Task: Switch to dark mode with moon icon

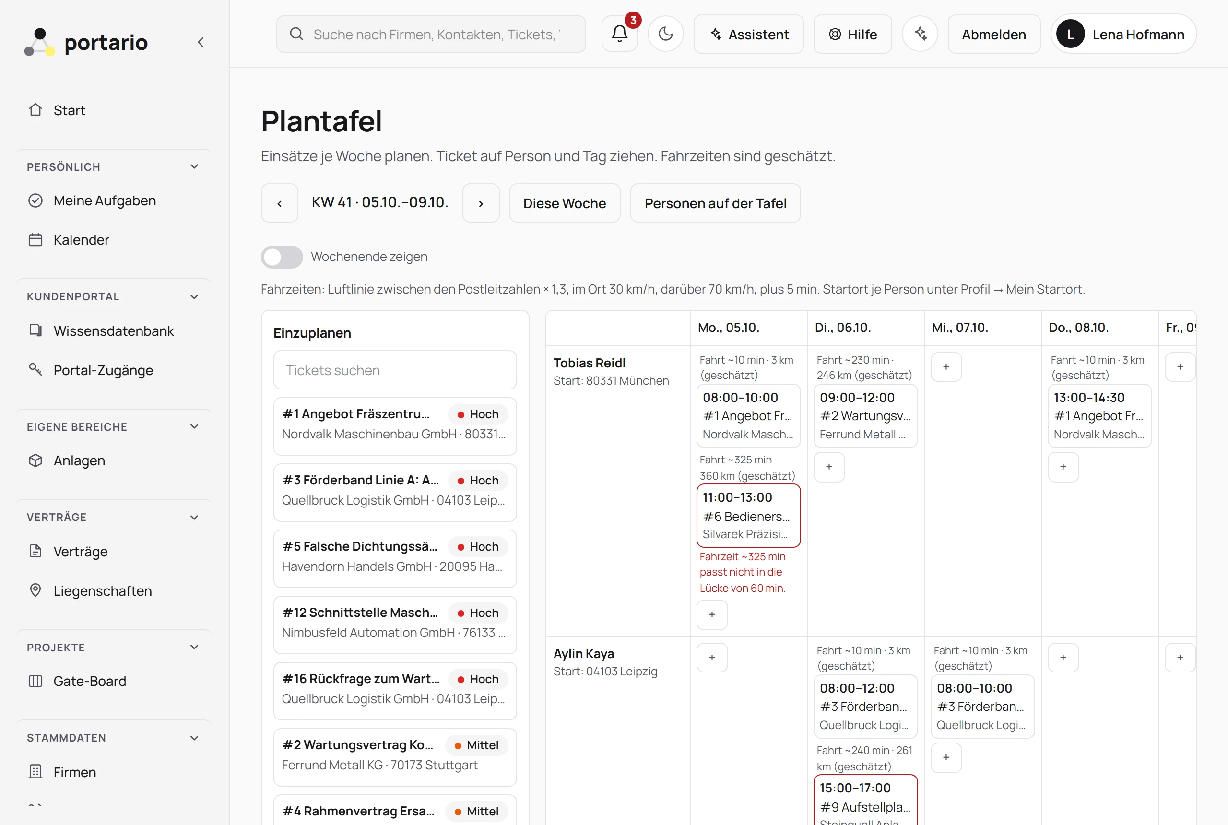Action: click(x=665, y=34)
